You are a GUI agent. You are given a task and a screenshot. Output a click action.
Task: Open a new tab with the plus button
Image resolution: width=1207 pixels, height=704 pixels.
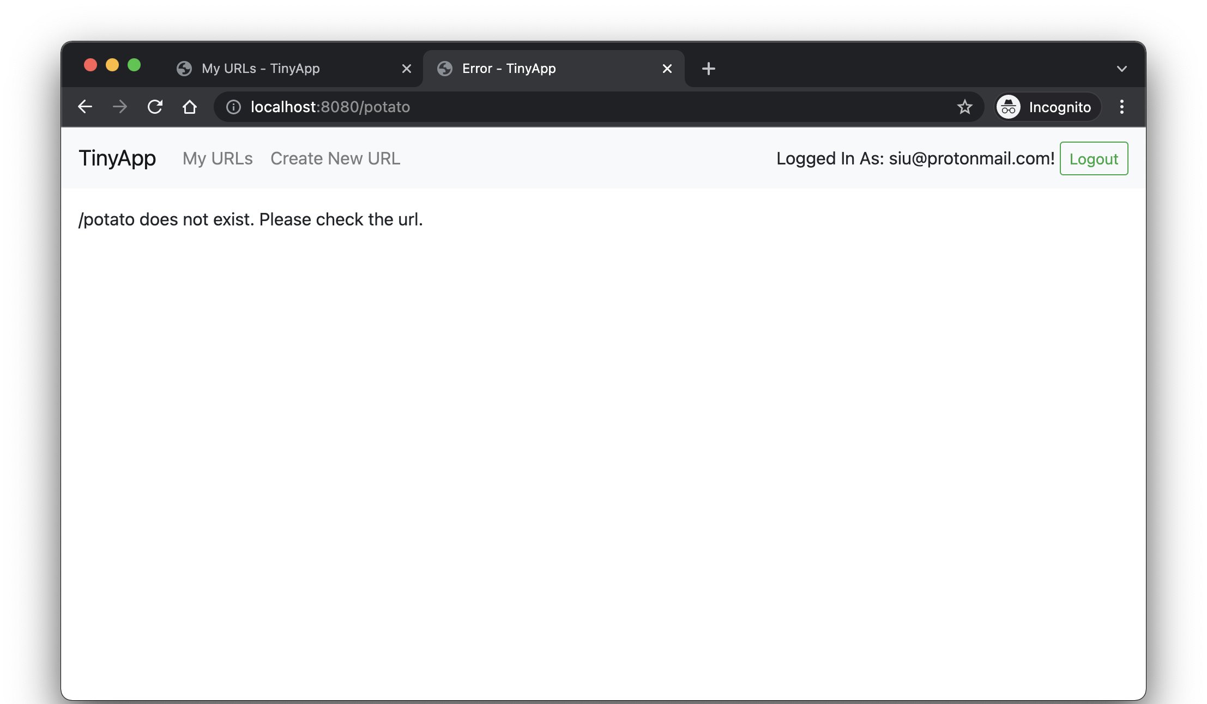[708, 69]
